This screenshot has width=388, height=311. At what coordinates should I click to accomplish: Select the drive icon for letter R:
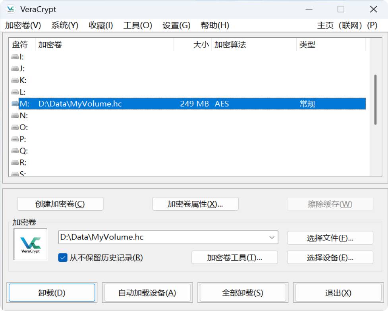tap(15, 163)
